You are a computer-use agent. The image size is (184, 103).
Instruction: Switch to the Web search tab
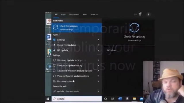[85, 15]
